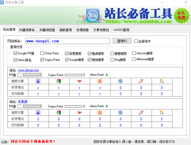Minimize the 站长必备工具 window
The height and width of the screenshot is (145, 191).
click(163, 2)
